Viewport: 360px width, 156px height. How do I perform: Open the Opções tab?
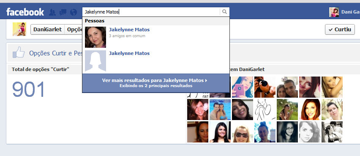pos(74,30)
